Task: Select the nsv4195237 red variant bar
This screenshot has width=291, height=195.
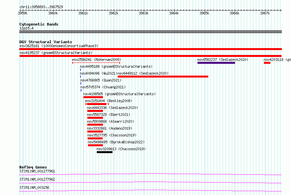Action: tap(150, 56)
